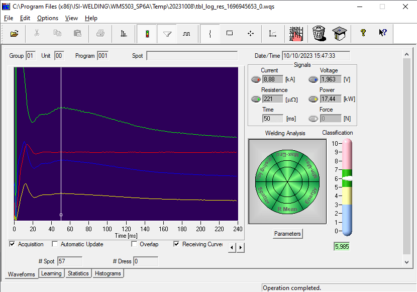The image size is (417, 292).
Task: Select the funnel filter toolbar icon
Action: 167,34
